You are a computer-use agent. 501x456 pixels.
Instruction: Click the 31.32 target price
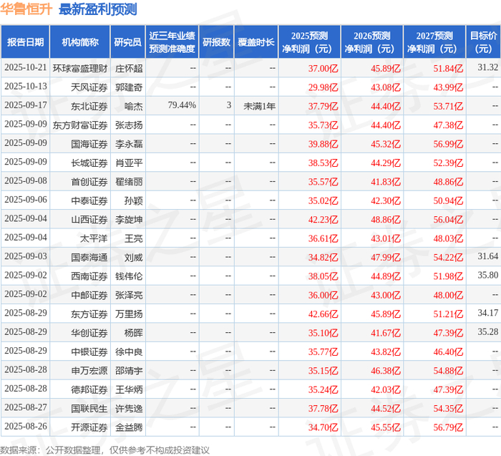[x=488, y=67]
